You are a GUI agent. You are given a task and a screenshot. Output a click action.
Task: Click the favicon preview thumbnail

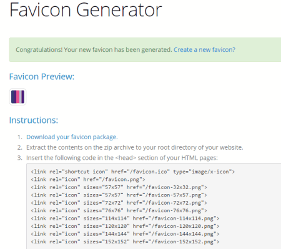tap(17, 97)
